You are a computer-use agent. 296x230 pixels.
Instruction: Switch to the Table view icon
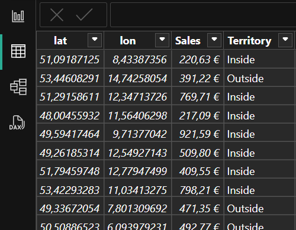point(18,51)
